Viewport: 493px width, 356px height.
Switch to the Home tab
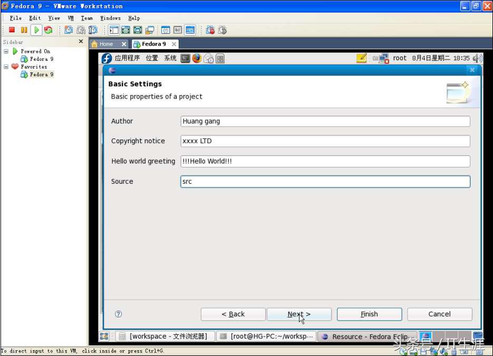coord(106,44)
